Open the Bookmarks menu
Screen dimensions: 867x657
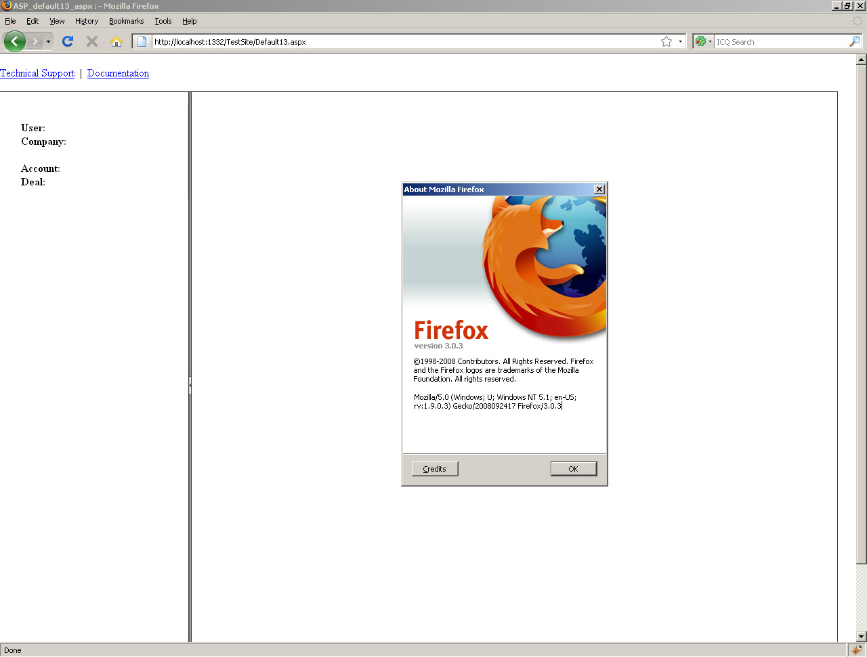point(127,21)
